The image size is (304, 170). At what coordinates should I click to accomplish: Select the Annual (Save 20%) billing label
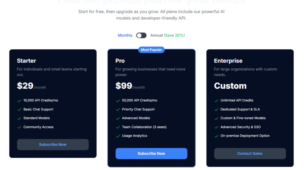pyautogui.click(x=167, y=36)
